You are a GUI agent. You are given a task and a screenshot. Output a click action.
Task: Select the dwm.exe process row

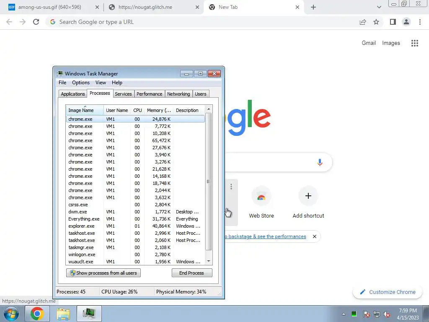click(135, 212)
